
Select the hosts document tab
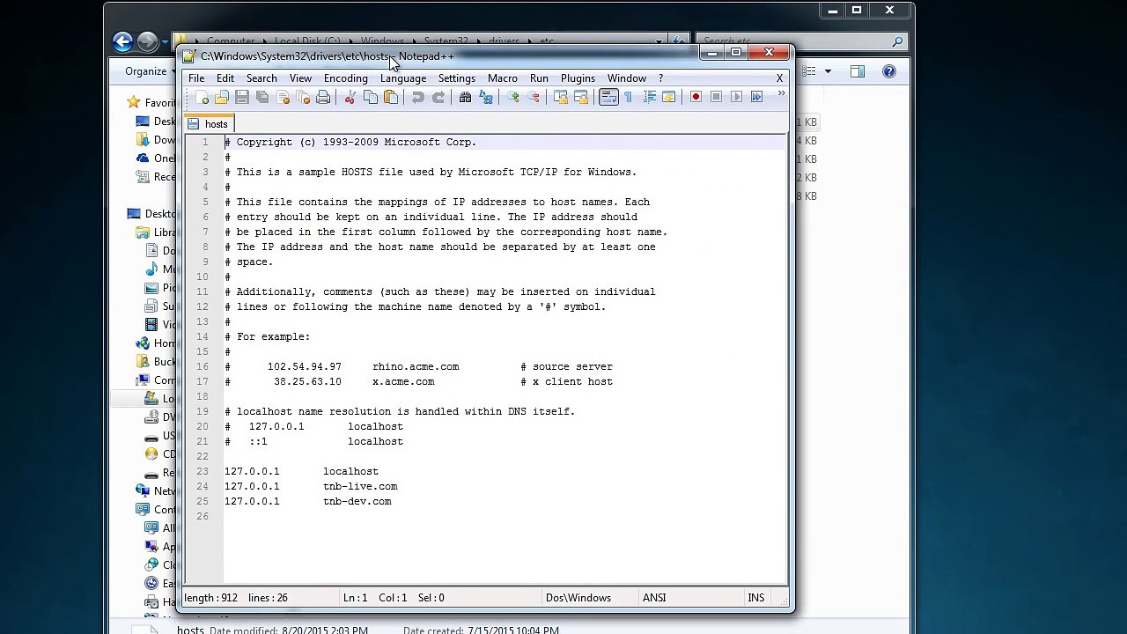(208, 124)
